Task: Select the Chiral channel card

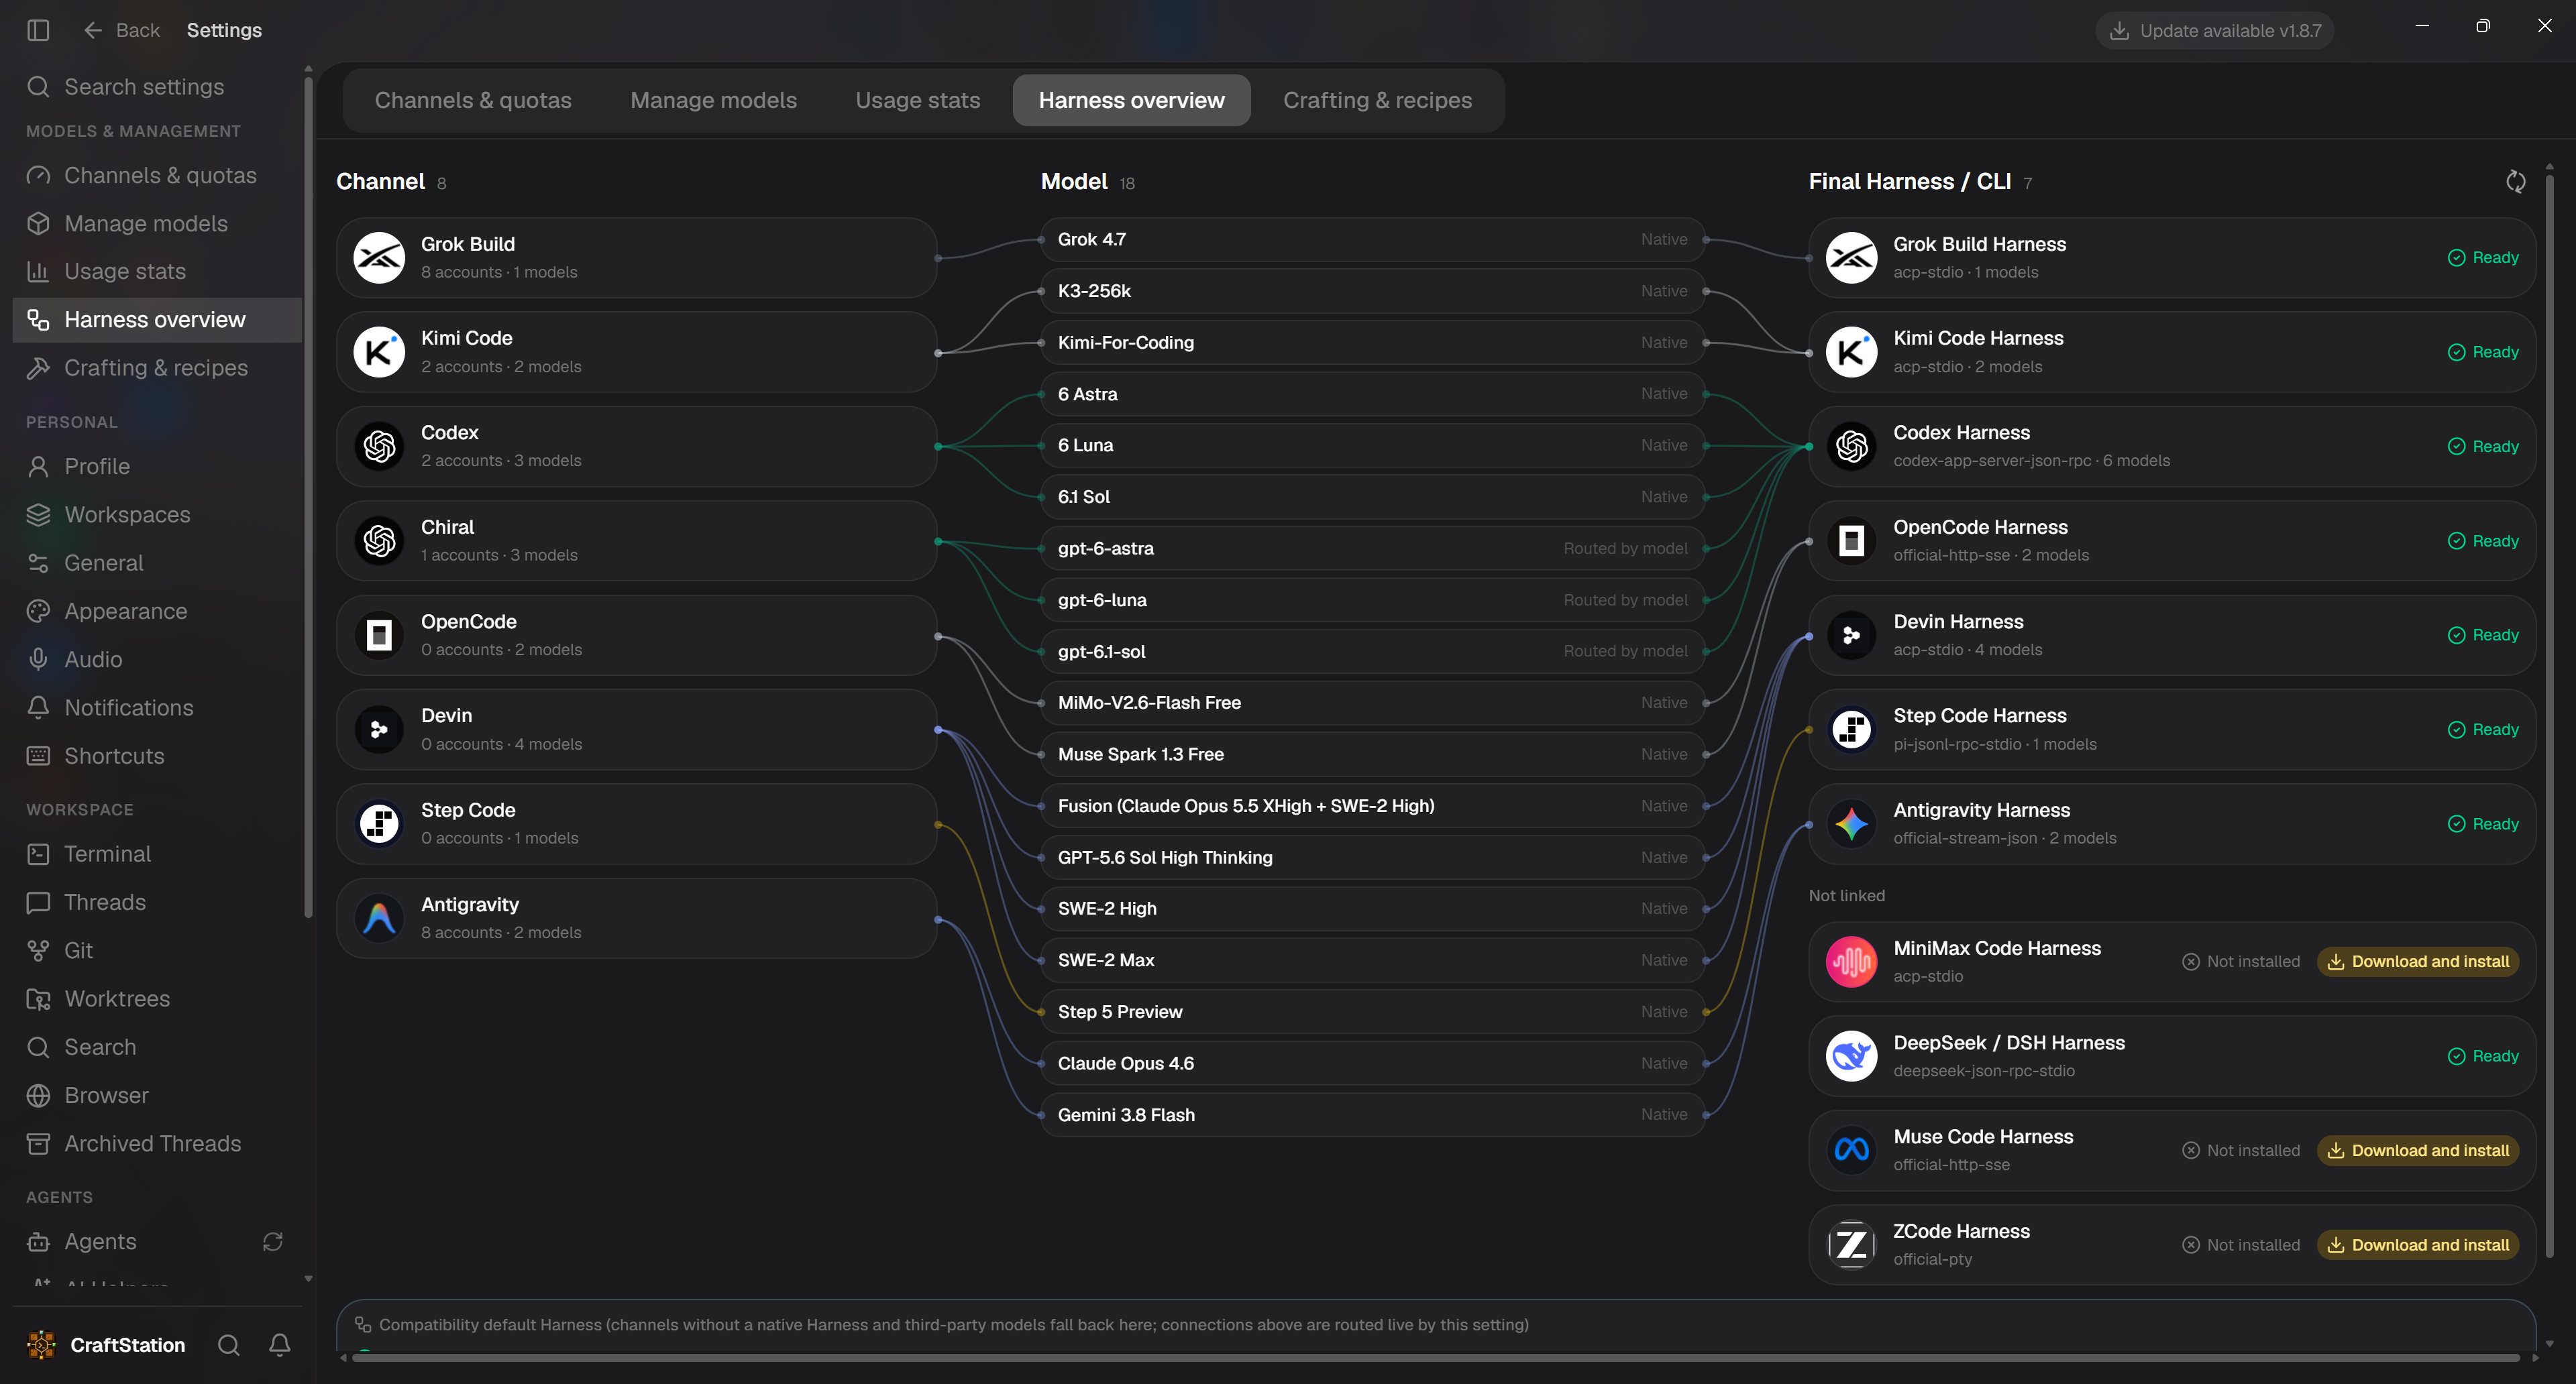Action: coord(637,540)
